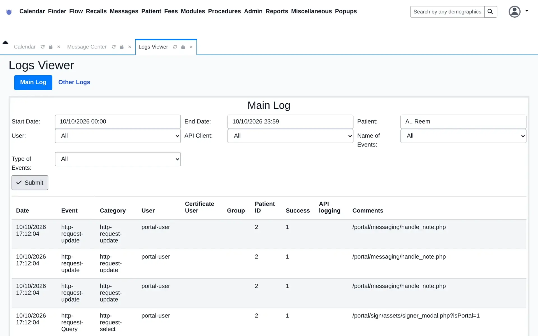Click the Start Date field
The height and width of the screenshot is (336, 538).
point(118,122)
